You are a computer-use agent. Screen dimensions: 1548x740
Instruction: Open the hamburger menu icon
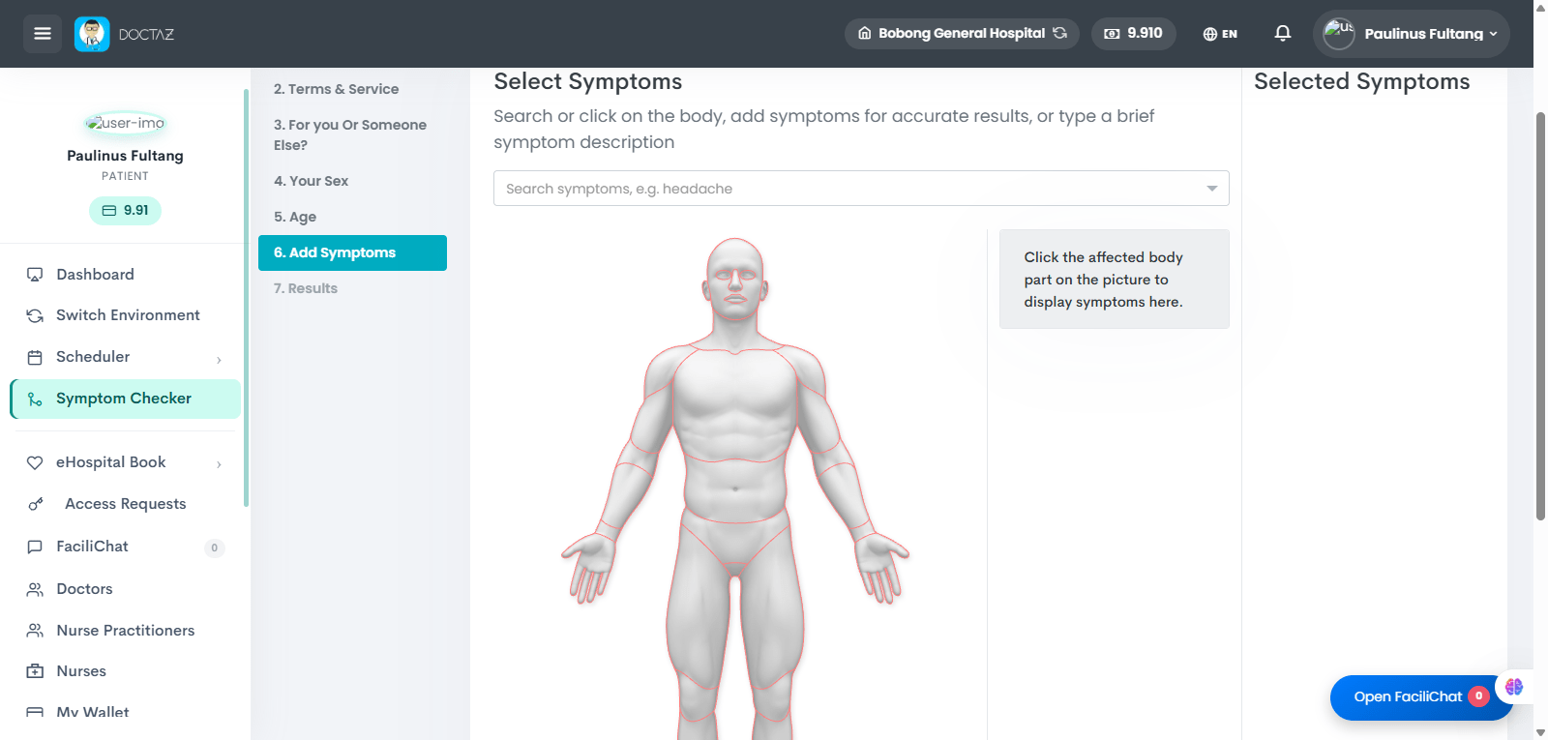click(x=43, y=34)
